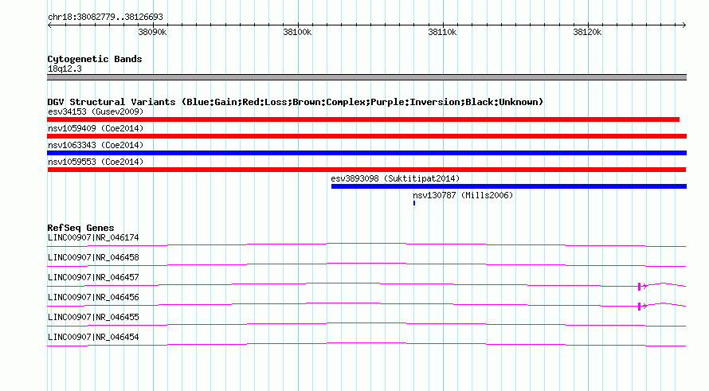The height and width of the screenshot is (391, 709).
Task: Open variant label nsv130787 (Mills2006)
Action: [x=463, y=195]
